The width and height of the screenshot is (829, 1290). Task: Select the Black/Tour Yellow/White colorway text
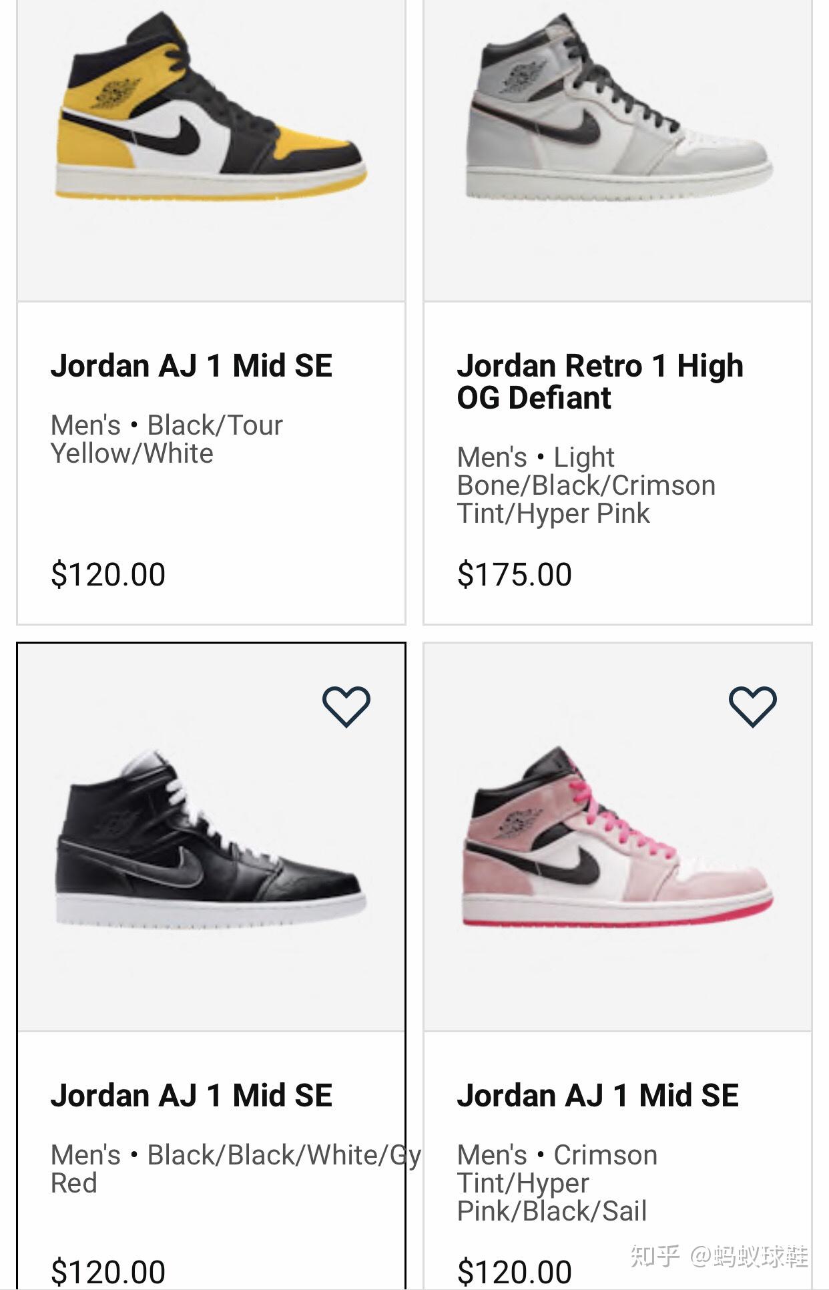(166, 439)
